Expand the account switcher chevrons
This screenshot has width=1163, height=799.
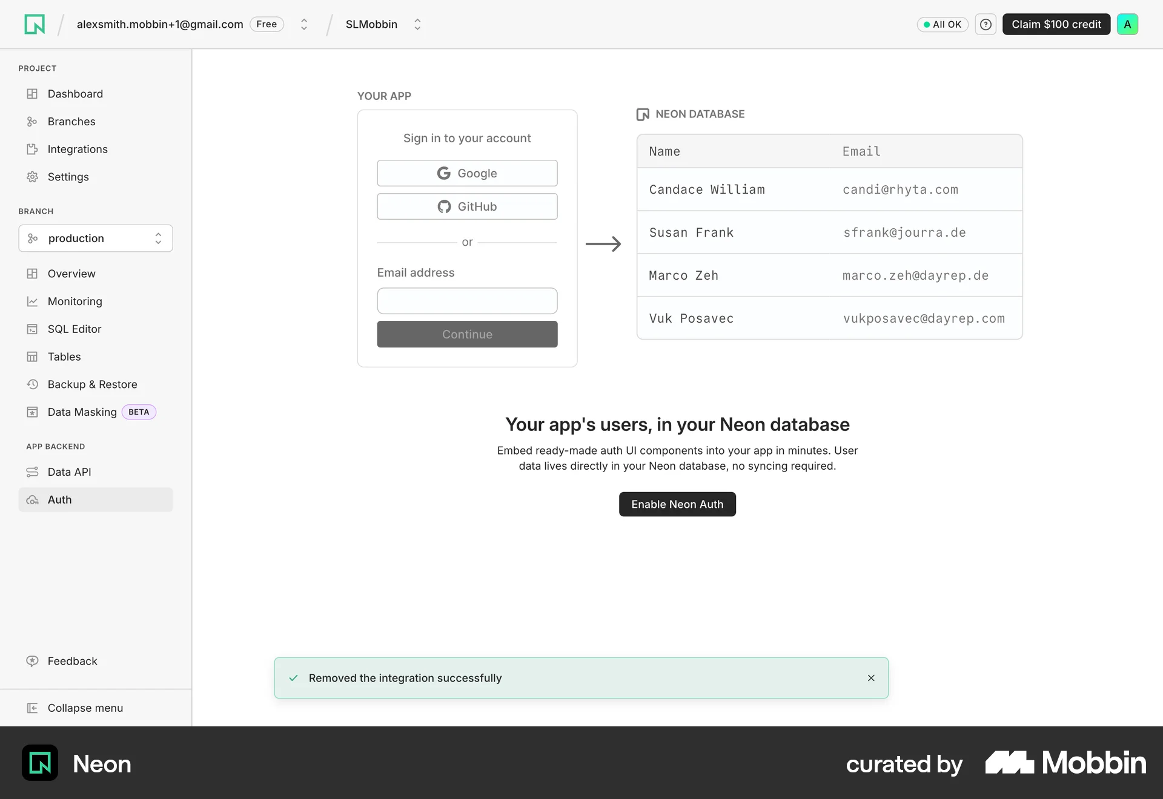point(304,24)
